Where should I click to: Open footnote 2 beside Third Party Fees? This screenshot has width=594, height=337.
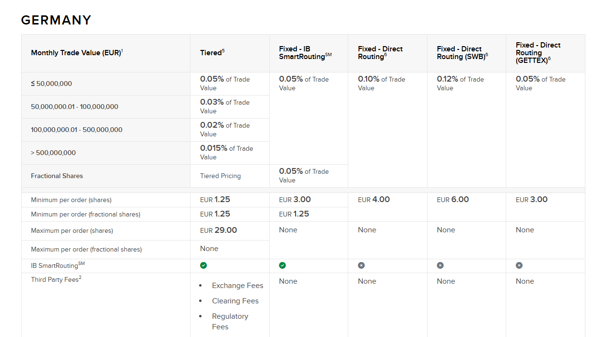click(x=80, y=277)
